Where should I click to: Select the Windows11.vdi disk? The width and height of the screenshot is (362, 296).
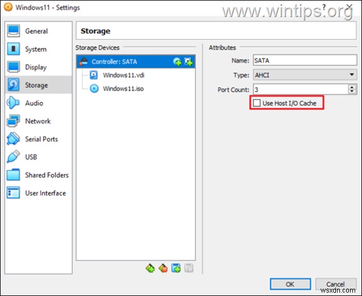coord(124,75)
